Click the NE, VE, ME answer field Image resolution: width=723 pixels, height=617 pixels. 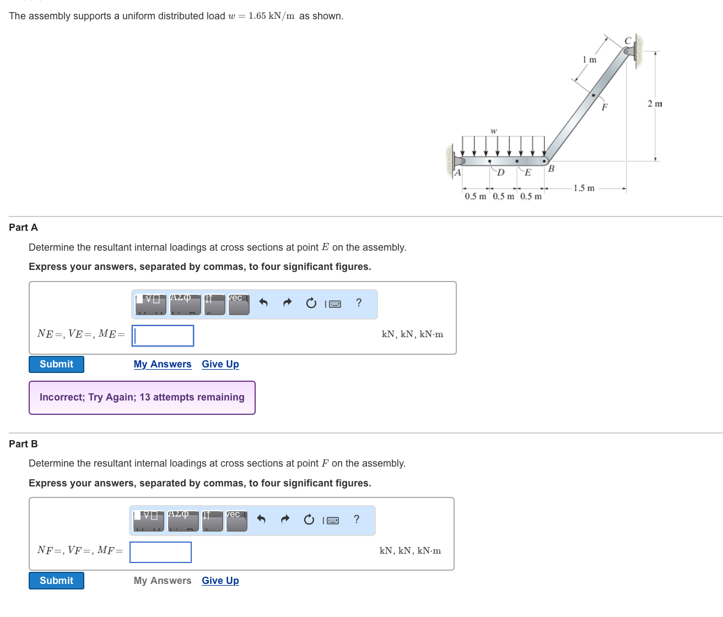(x=162, y=335)
